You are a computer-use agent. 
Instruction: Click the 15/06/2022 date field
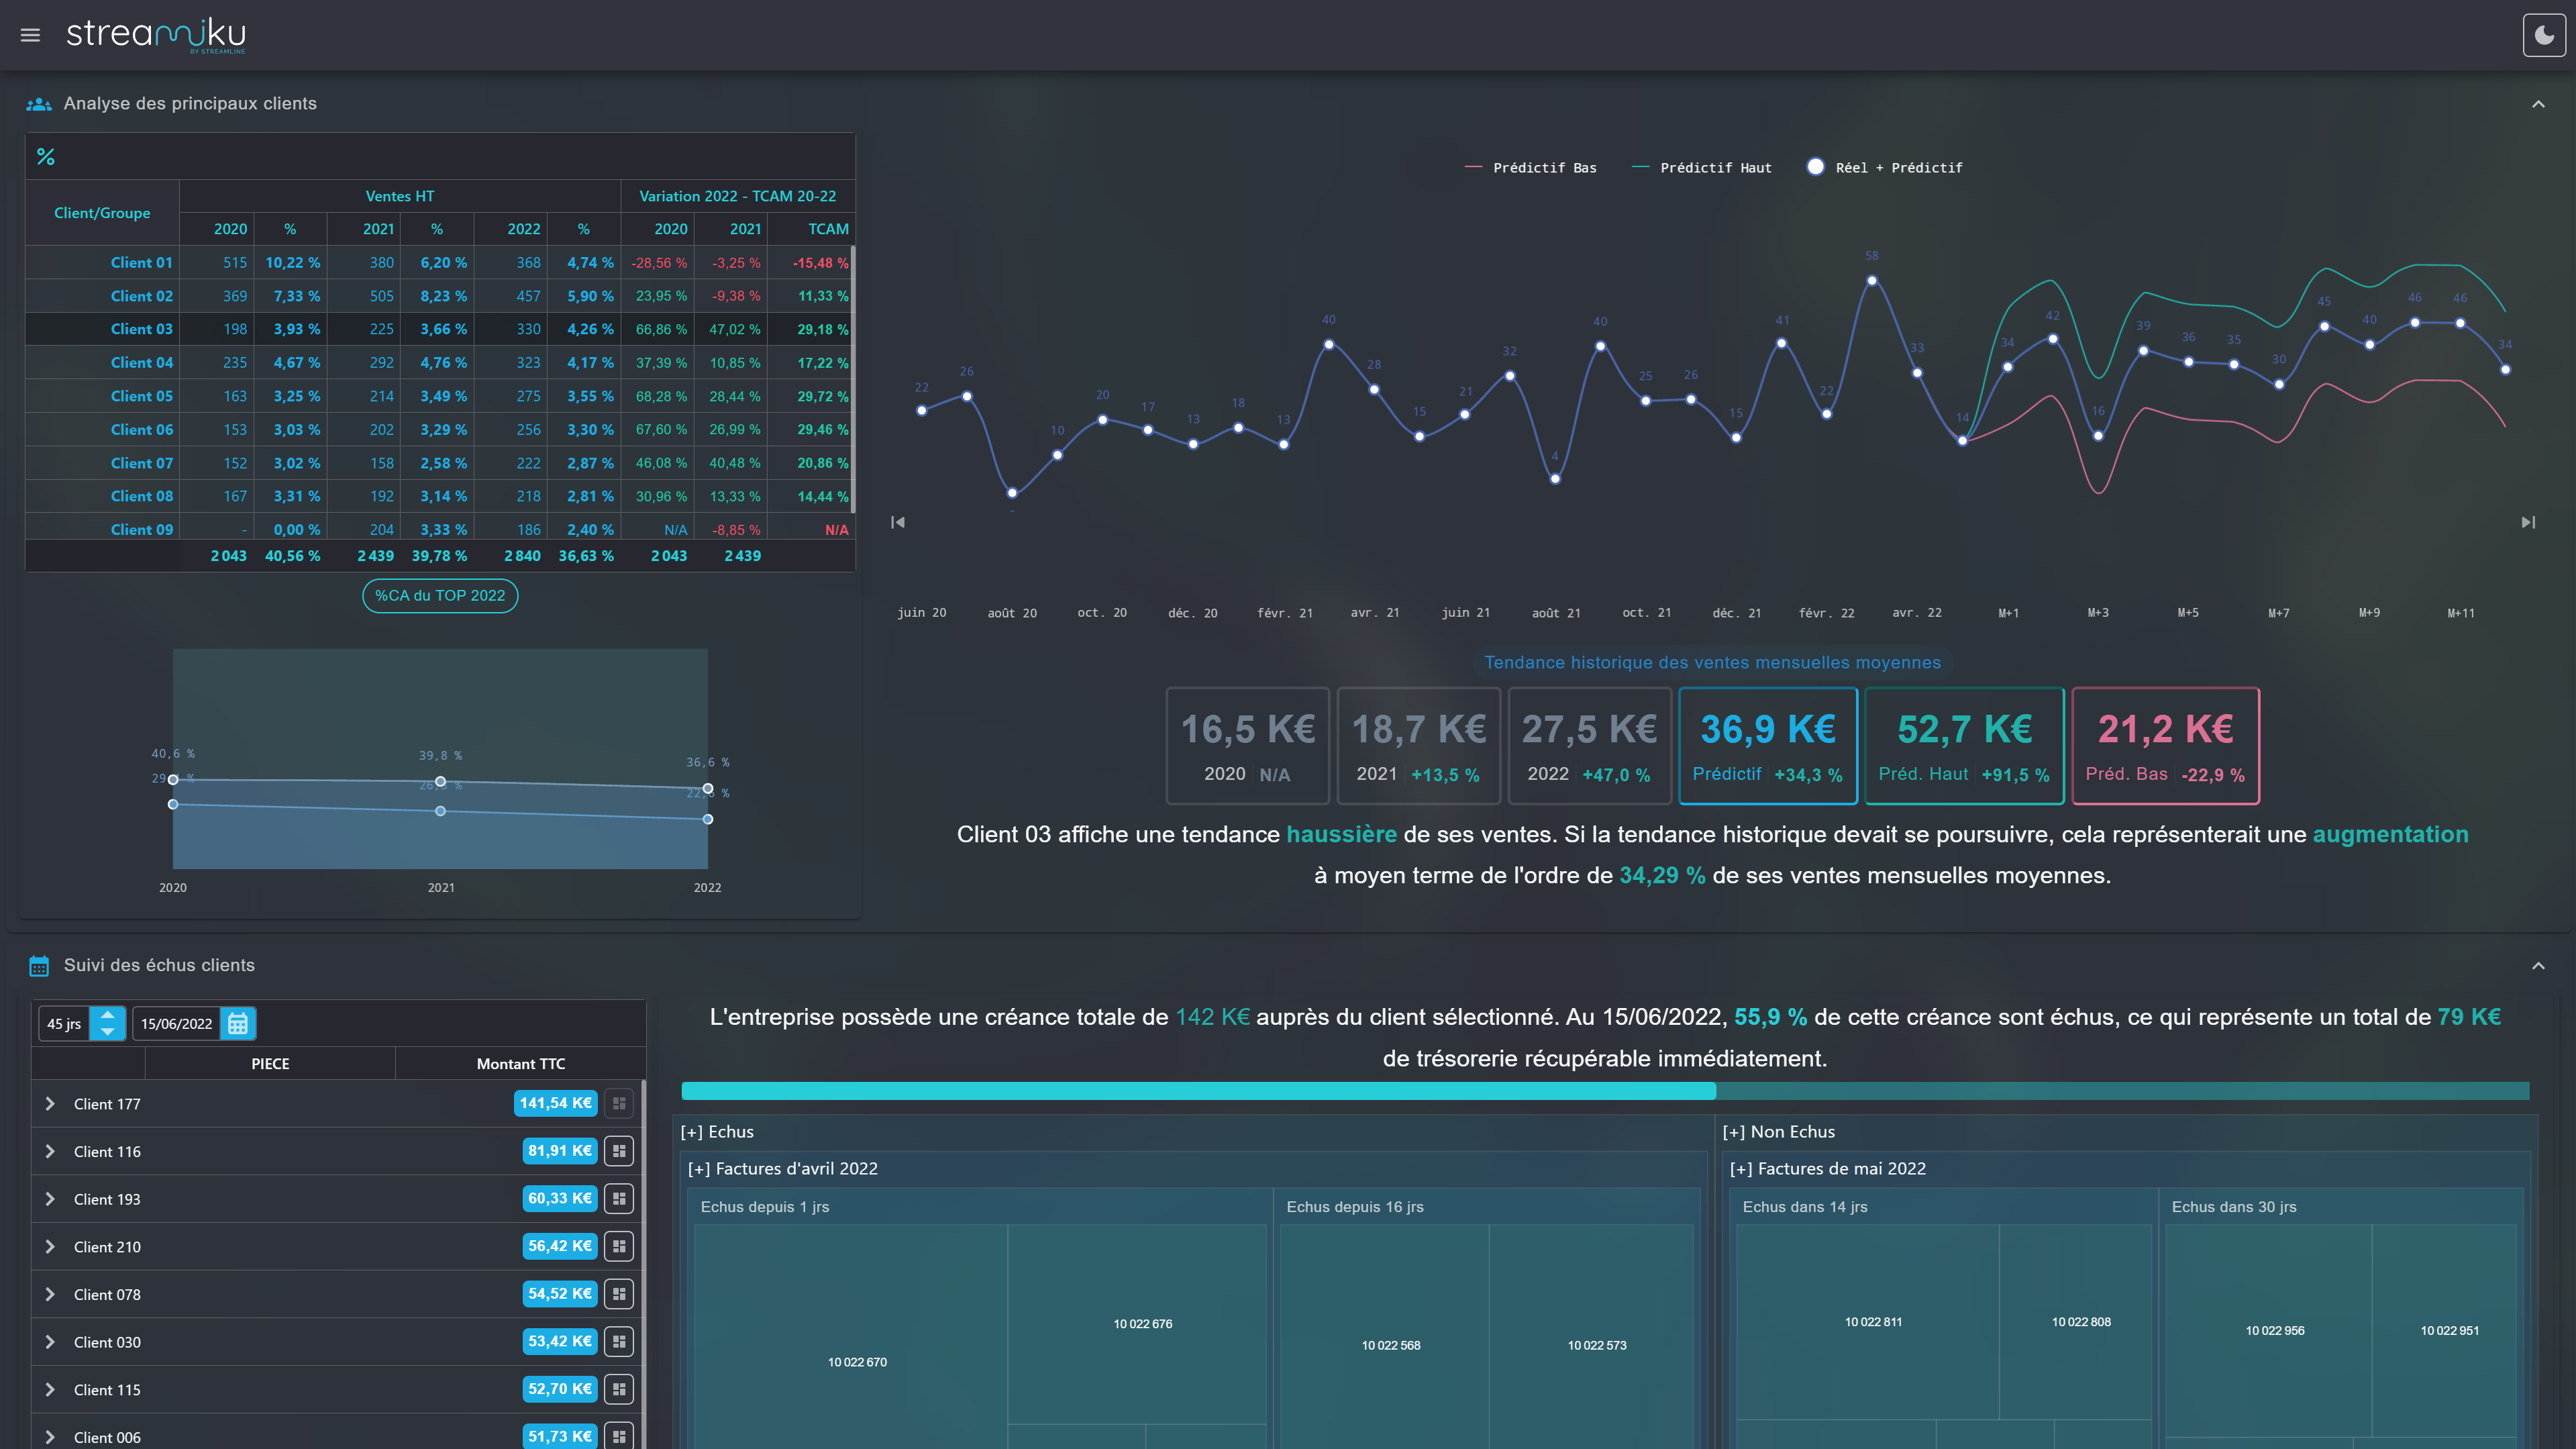tap(176, 1023)
